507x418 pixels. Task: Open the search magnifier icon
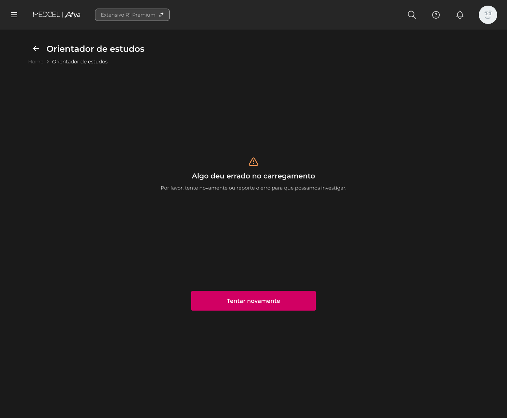(412, 15)
